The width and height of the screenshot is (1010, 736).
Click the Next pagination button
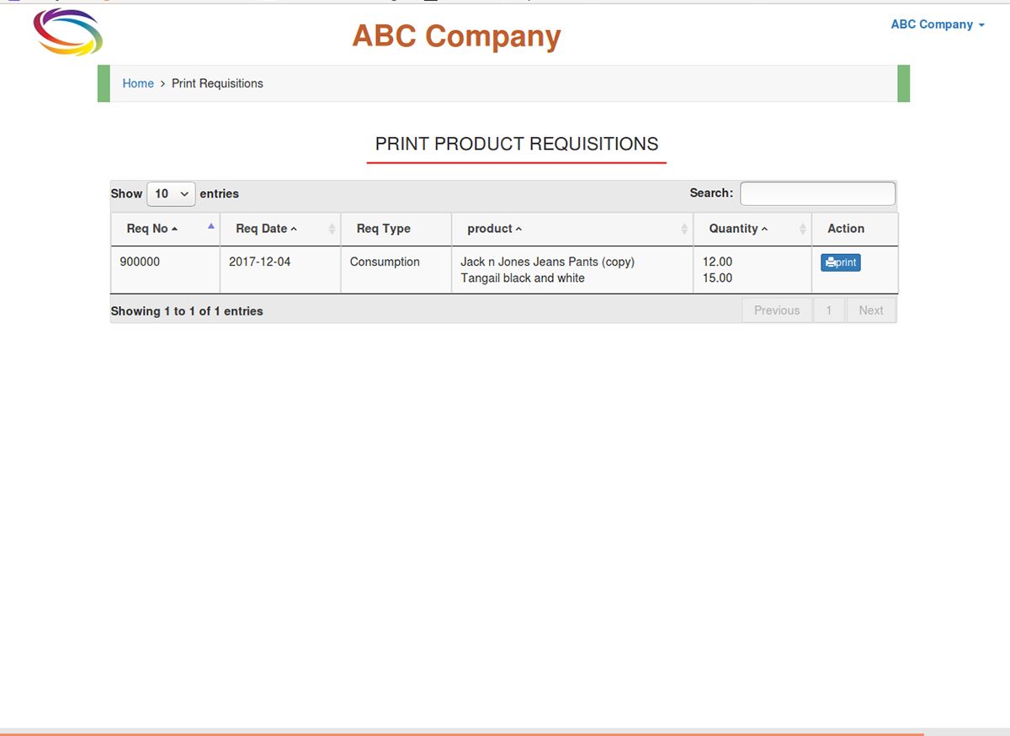[871, 310]
